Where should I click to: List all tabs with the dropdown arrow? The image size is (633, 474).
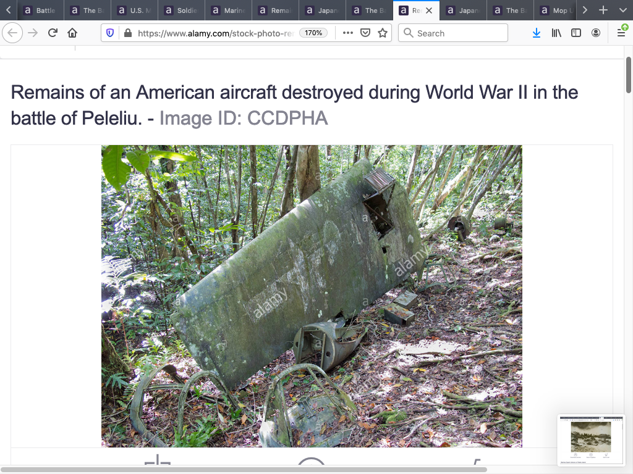pyautogui.click(x=622, y=10)
